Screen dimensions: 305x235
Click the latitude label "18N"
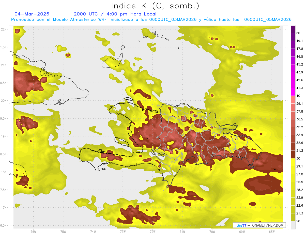(4, 172)
